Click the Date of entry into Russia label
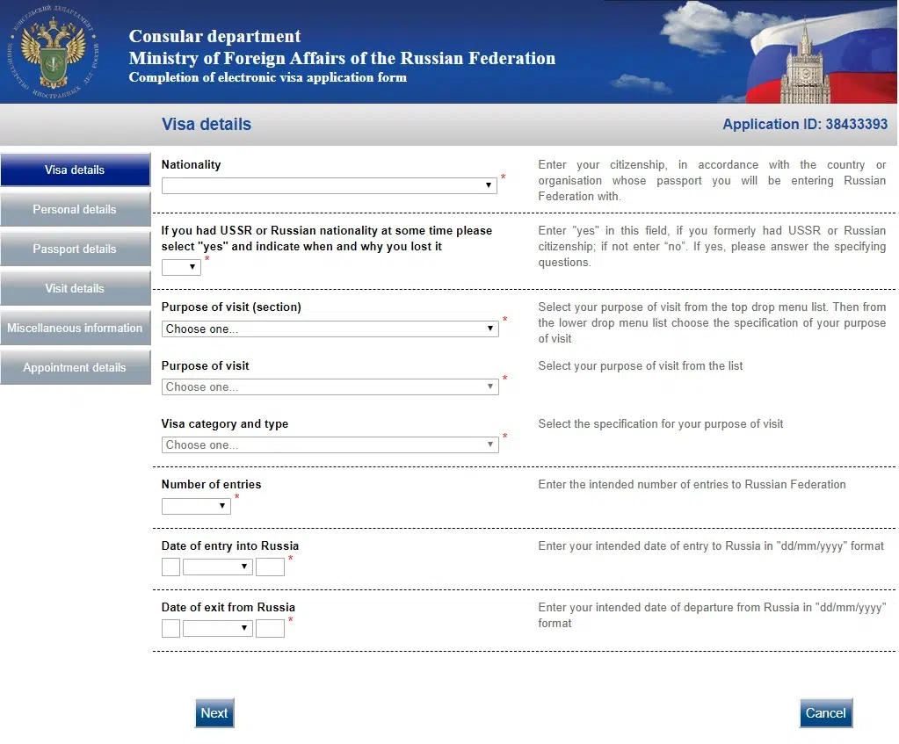Screen dimensions: 899x744 tap(230, 545)
